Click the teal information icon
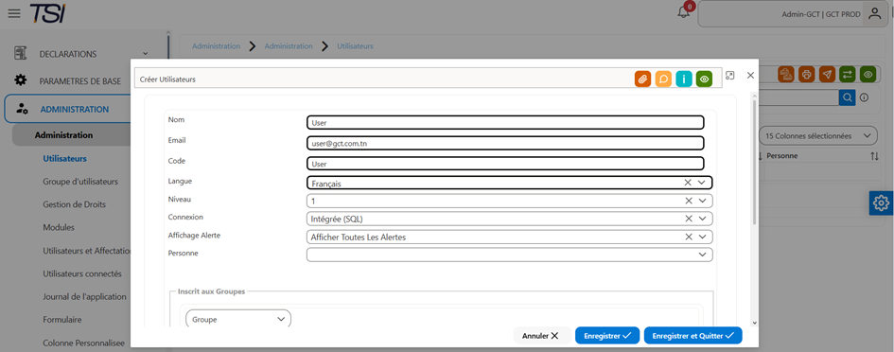Image resolution: width=894 pixels, height=352 pixels. 684,79
